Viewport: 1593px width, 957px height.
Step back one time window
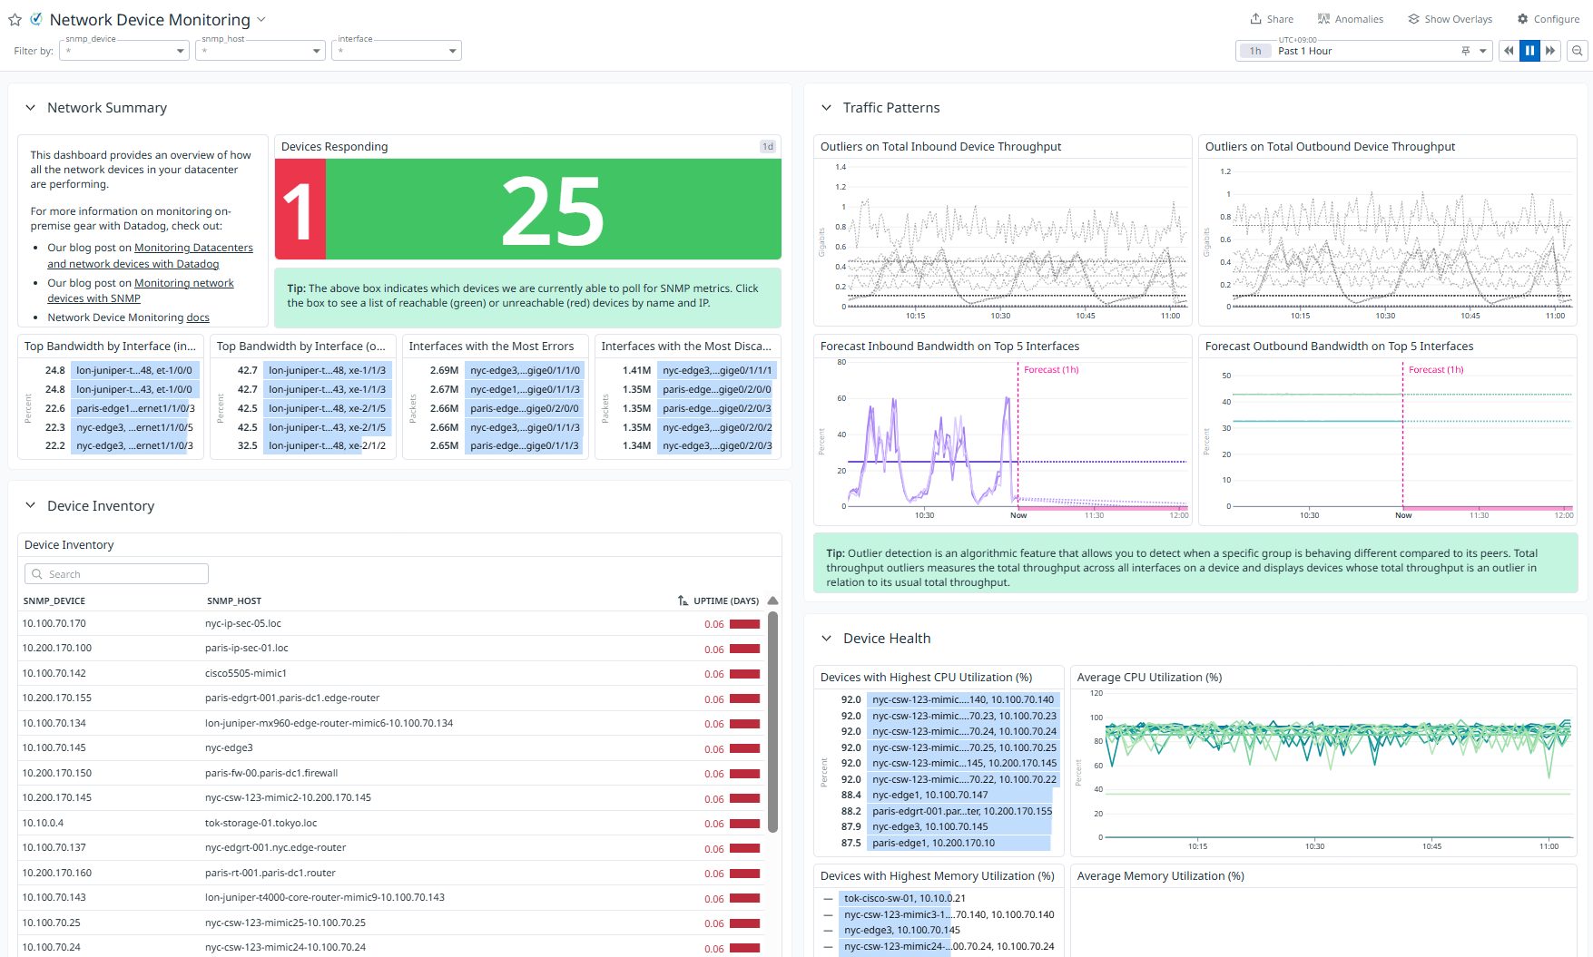[x=1509, y=51]
